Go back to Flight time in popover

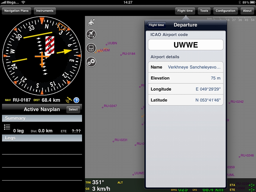156,25
